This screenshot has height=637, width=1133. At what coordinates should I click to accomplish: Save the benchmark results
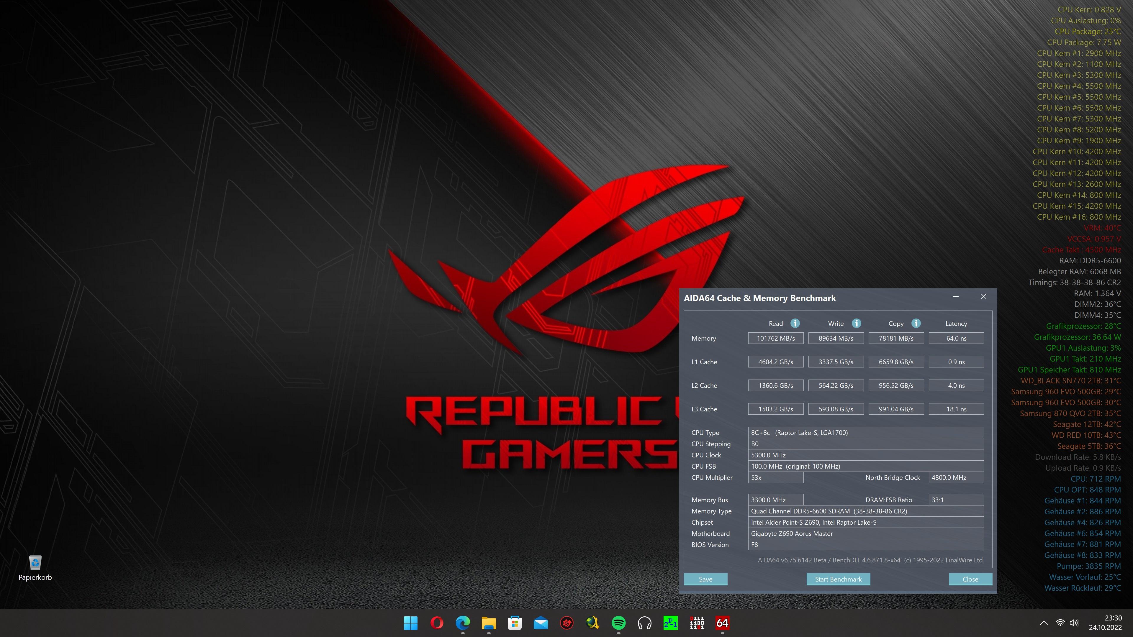tap(705, 579)
